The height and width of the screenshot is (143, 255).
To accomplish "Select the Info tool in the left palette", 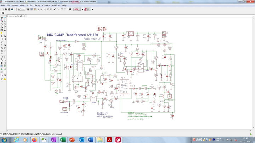I will (x=2, y=18).
